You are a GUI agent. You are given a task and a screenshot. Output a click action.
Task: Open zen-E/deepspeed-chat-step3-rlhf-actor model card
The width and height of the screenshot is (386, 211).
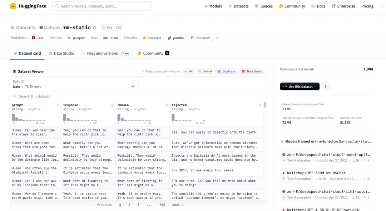coord(326,194)
